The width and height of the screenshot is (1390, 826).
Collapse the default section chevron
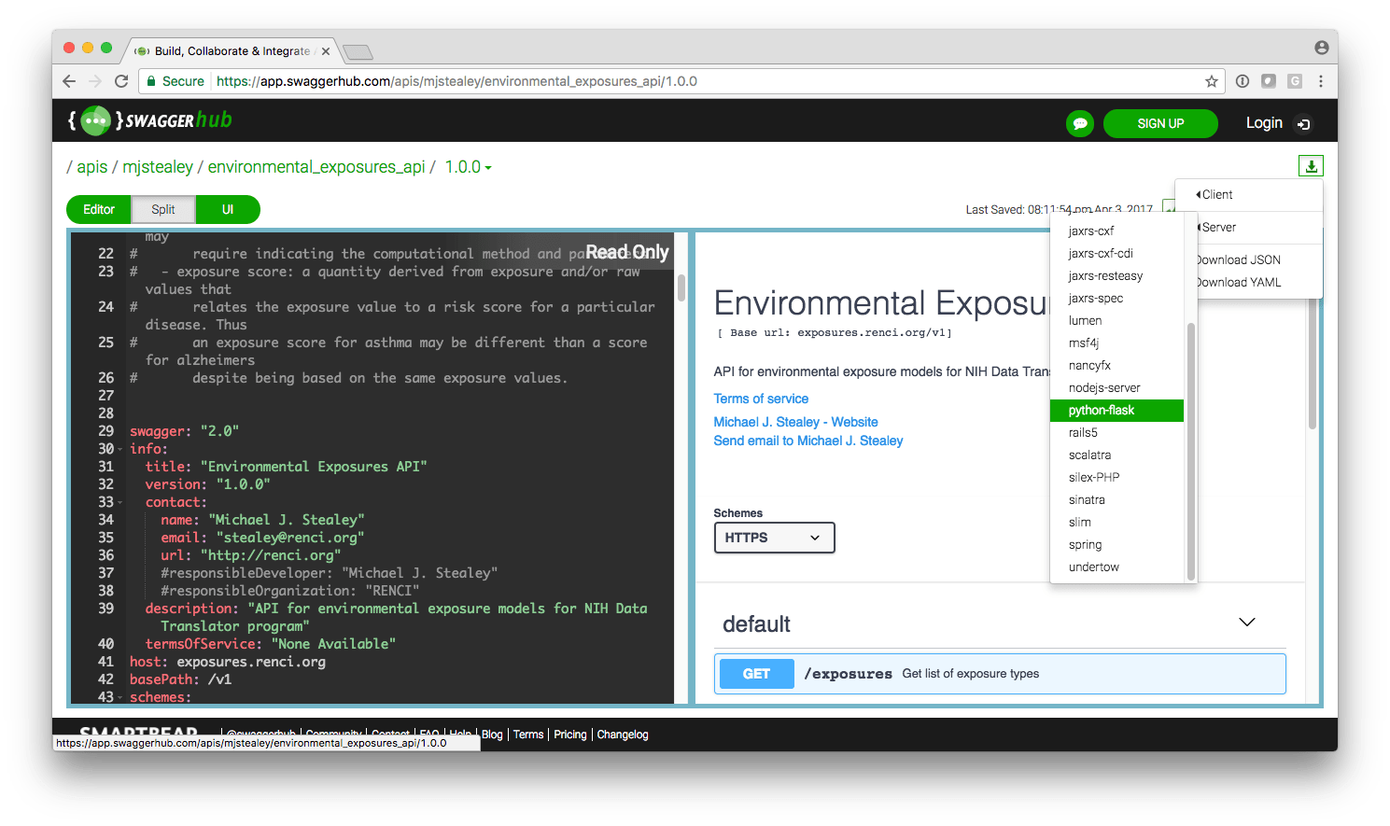[x=1247, y=621]
